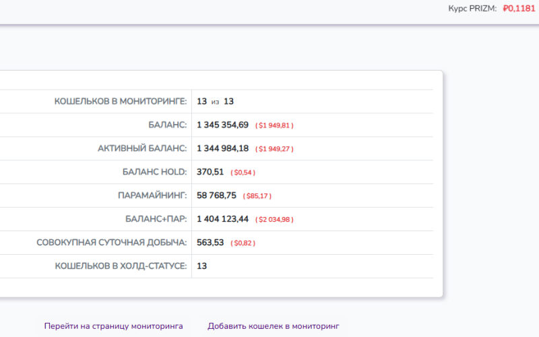Select the total value 1 404 123,44
Image resolution: width=539 pixels, height=337 pixels.
click(x=222, y=219)
